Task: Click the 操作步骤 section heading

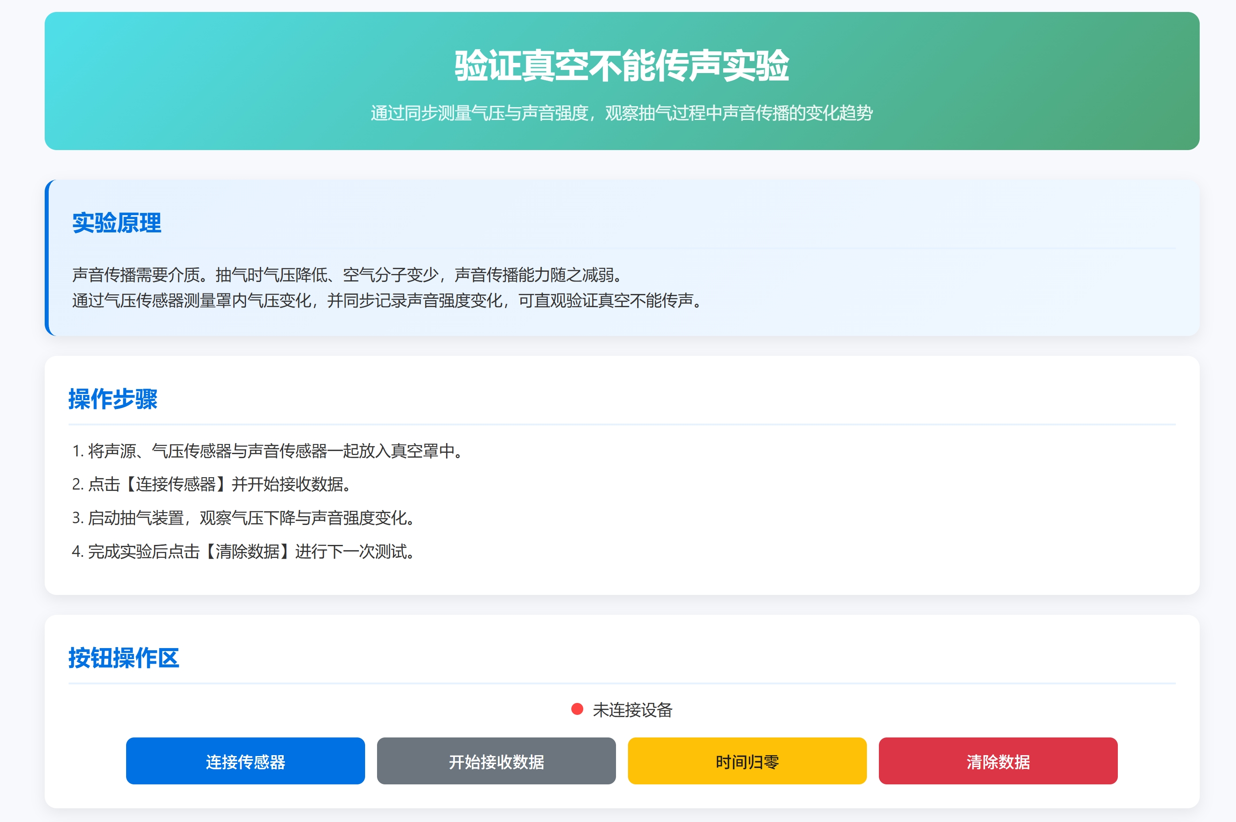Action: point(113,399)
